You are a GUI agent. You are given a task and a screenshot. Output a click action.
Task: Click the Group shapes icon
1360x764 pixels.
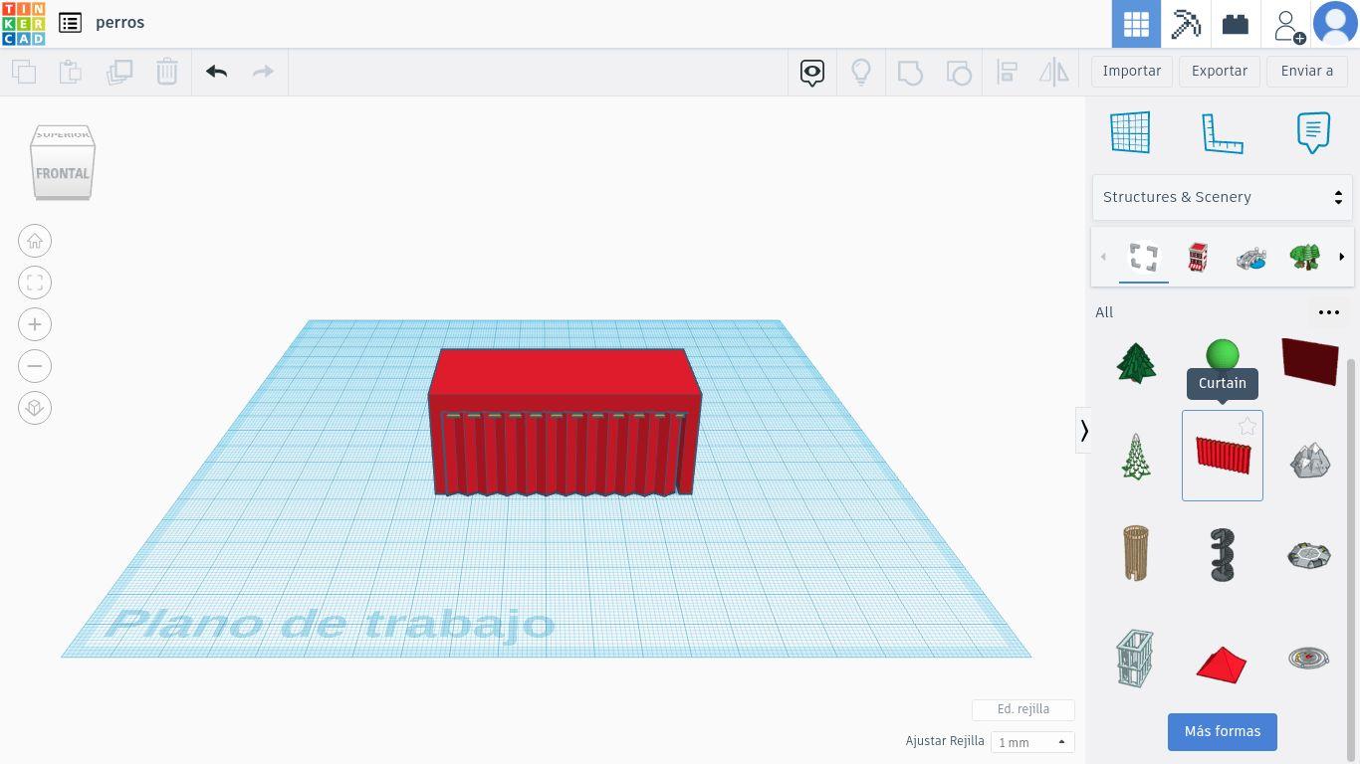click(910, 72)
